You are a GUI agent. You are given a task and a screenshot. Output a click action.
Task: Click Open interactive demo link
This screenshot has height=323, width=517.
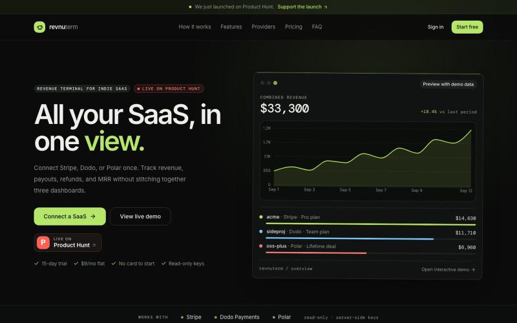pyautogui.click(x=448, y=269)
